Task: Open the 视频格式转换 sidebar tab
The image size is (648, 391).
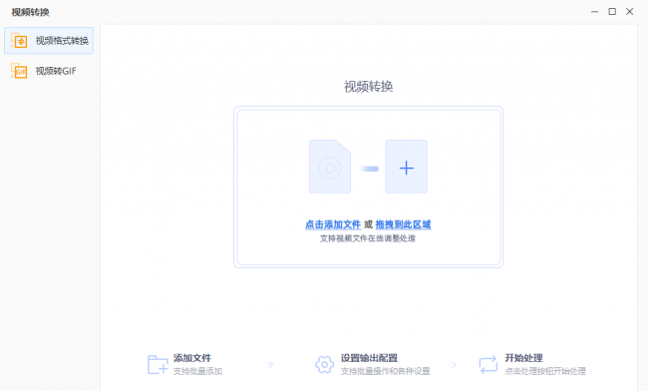Action: (49, 41)
